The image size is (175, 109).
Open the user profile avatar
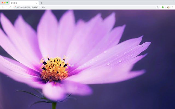click(x=168, y=7)
